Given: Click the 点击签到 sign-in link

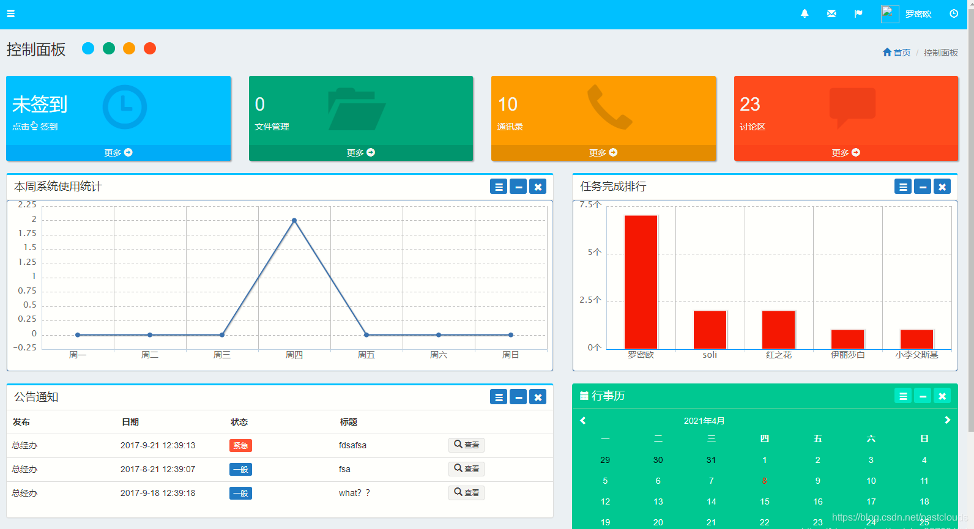Looking at the screenshot, I should [x=35, y=127].
